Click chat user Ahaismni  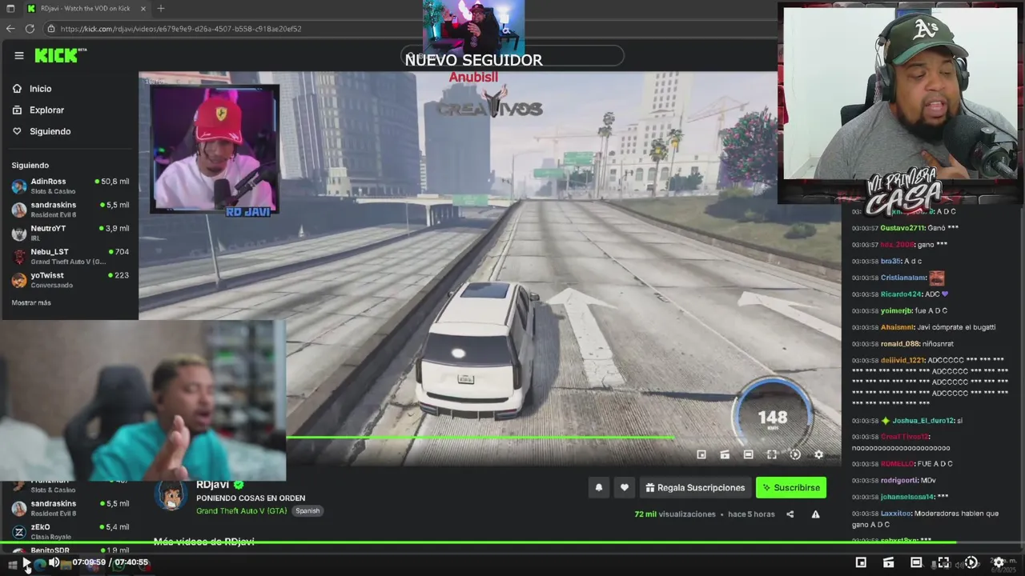[897, 327]
